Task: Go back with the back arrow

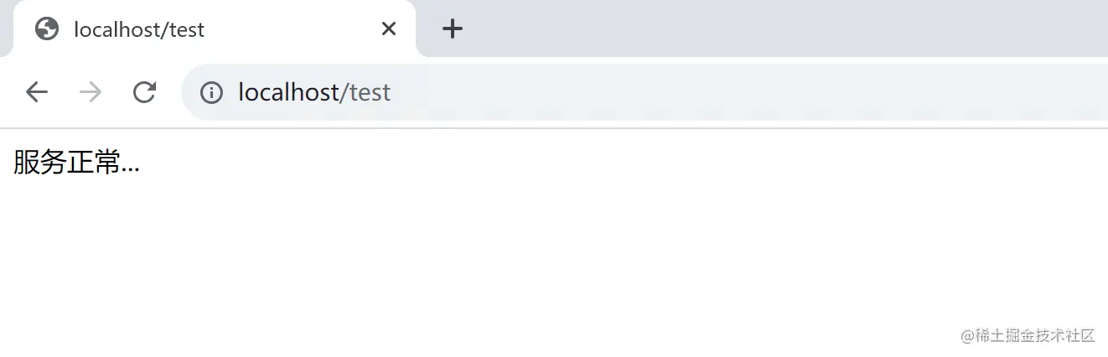Action: (37, 92)
